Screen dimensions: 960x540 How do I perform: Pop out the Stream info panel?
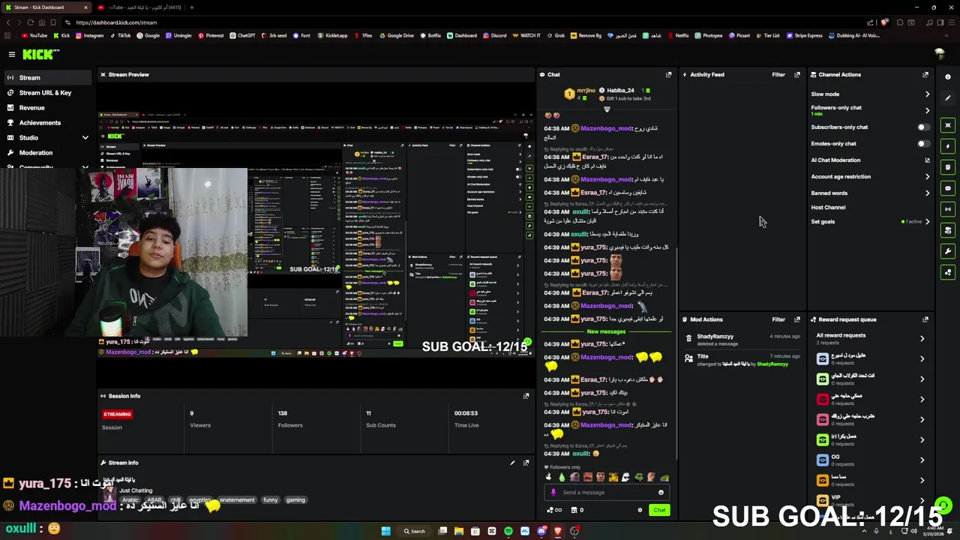click(x=526, y=463)
